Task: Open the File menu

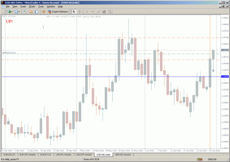Action: (8, 7)
